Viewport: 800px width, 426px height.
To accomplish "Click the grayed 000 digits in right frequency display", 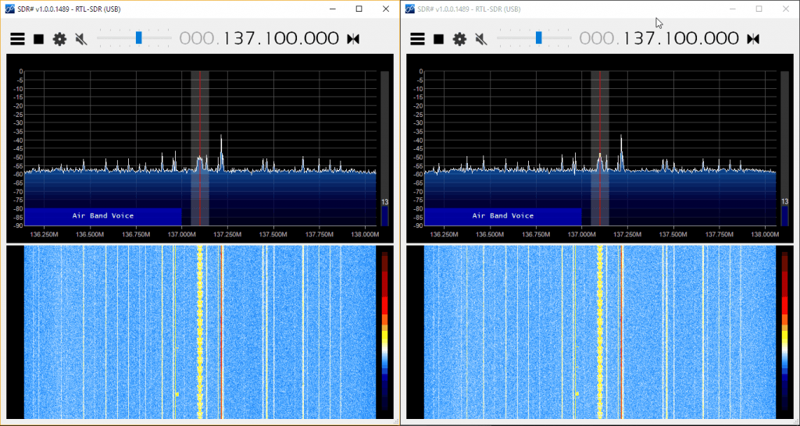I will (x=599, y=38).
